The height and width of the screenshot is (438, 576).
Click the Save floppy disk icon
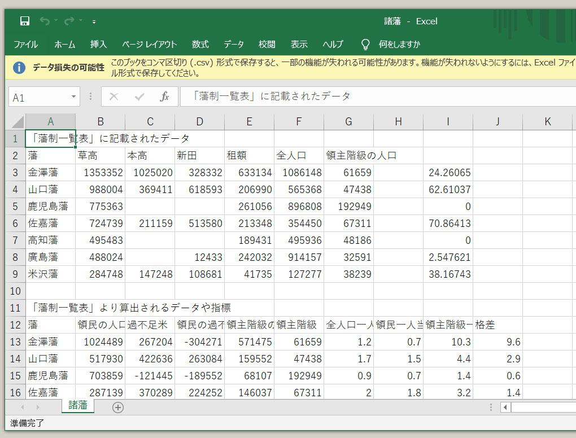point(25,21)
